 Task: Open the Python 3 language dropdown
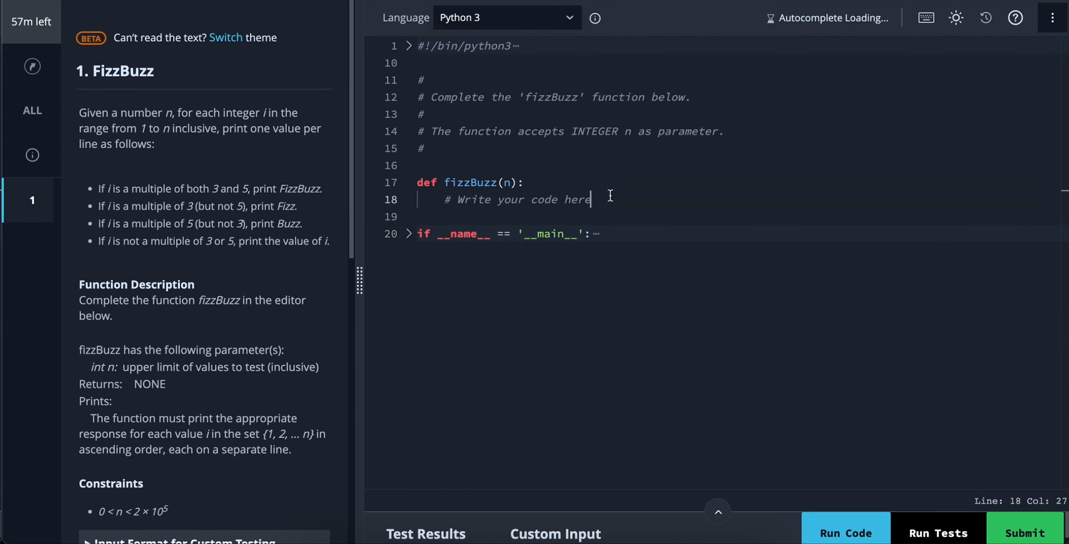click(x=506, y=18)
